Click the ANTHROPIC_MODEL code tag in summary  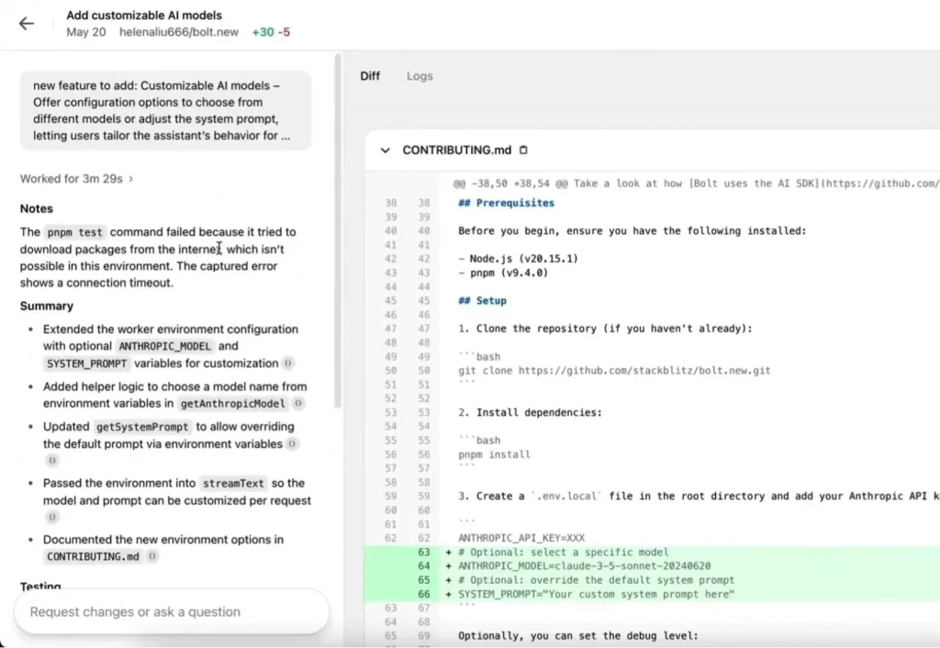click(x=165, y=347)
